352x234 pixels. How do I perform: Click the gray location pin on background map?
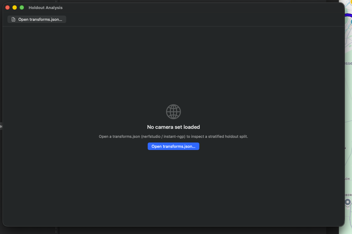click(x=348, y=202)
